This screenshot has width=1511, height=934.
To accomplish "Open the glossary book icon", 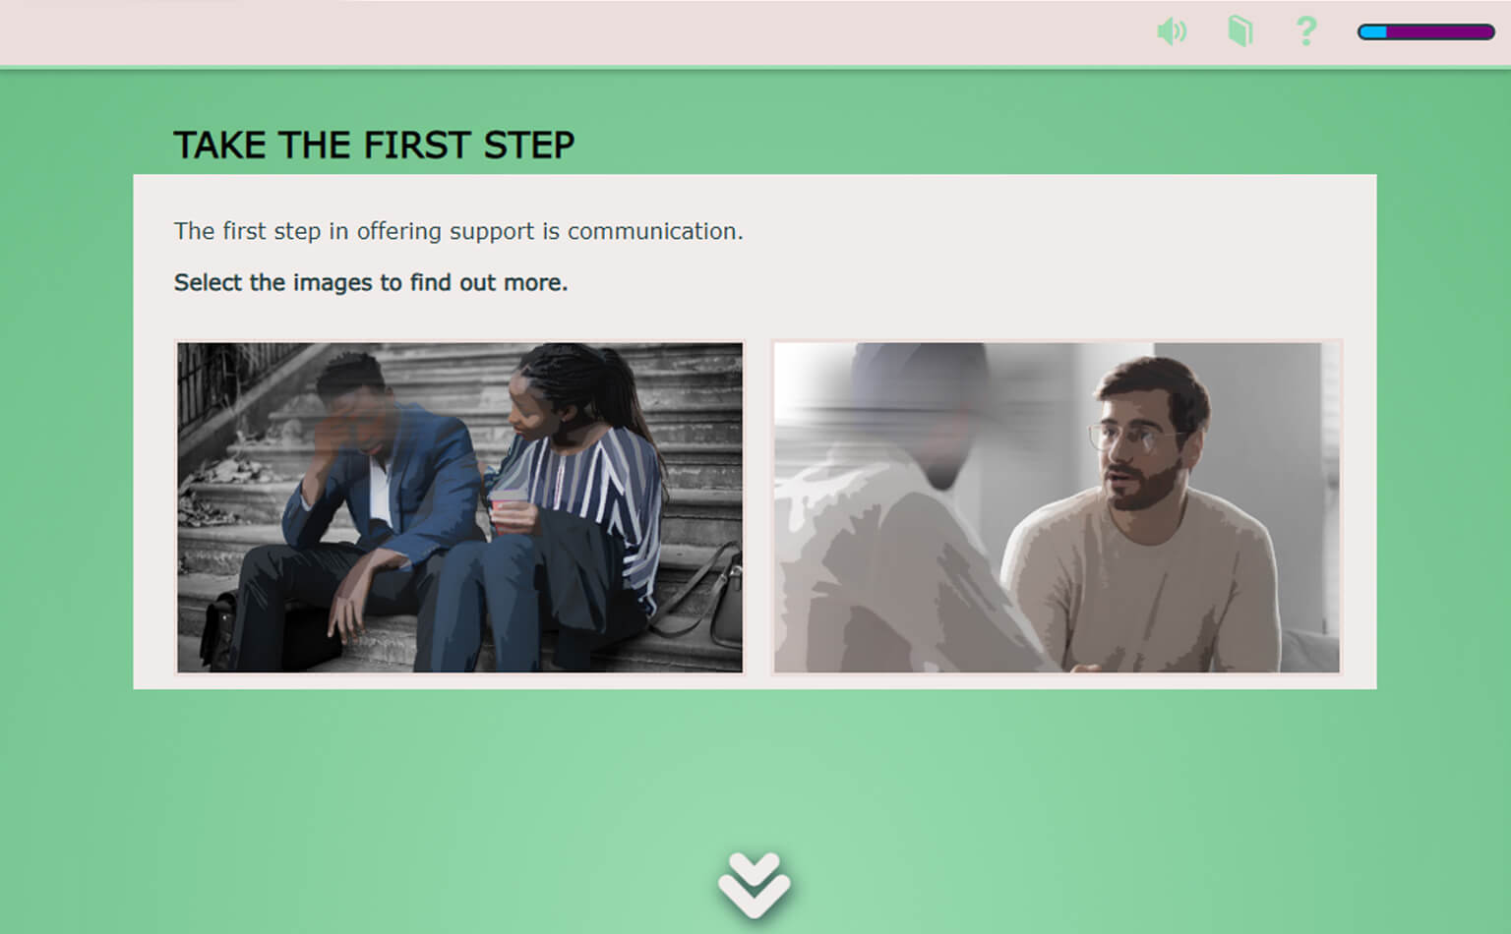I will pos(1239,31).
